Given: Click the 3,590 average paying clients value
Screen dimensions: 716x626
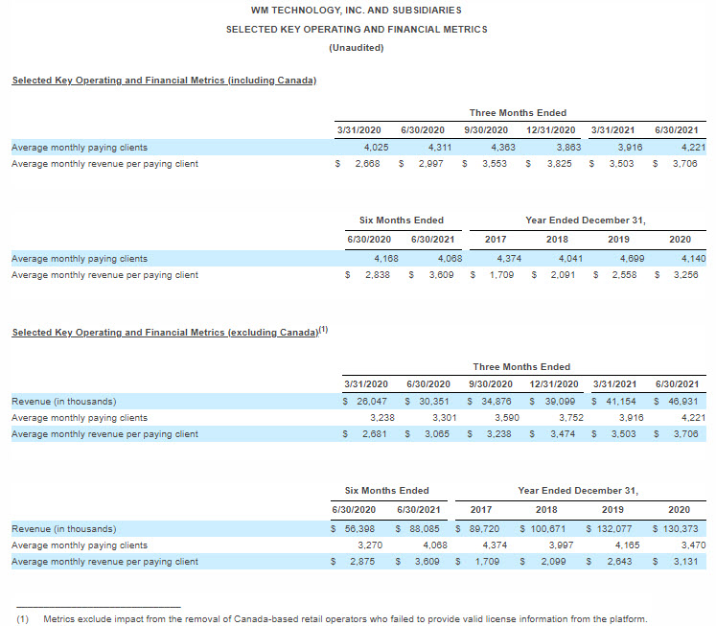Looking at the screenshot, I should click(x=506, y=418).
